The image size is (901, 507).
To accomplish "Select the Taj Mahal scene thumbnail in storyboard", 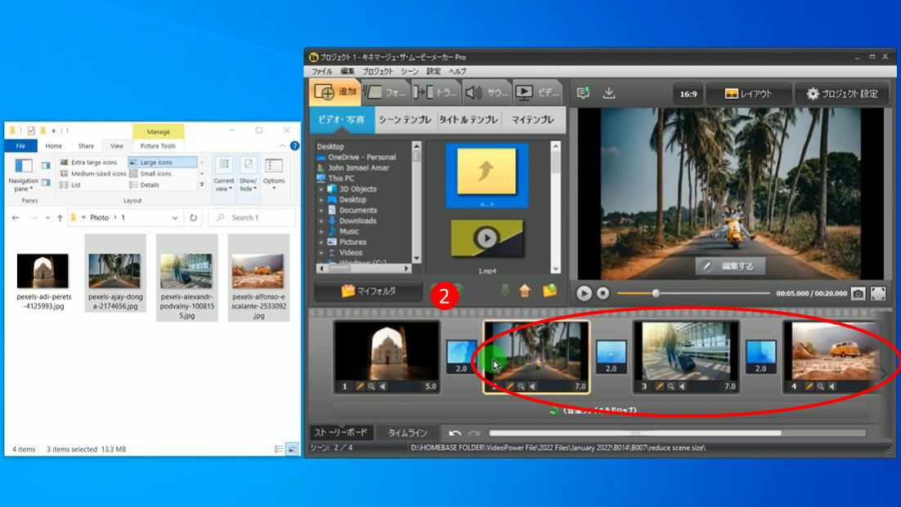I will pyautogui.click(x=387, y=350).
